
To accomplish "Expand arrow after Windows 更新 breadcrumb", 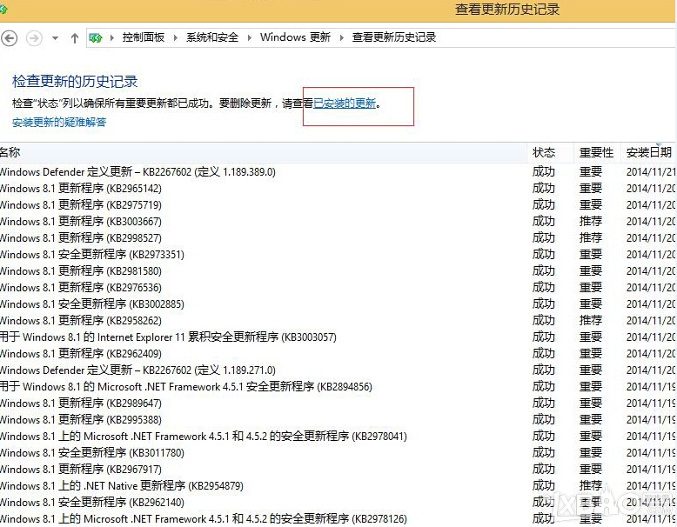I will point(341,38).
